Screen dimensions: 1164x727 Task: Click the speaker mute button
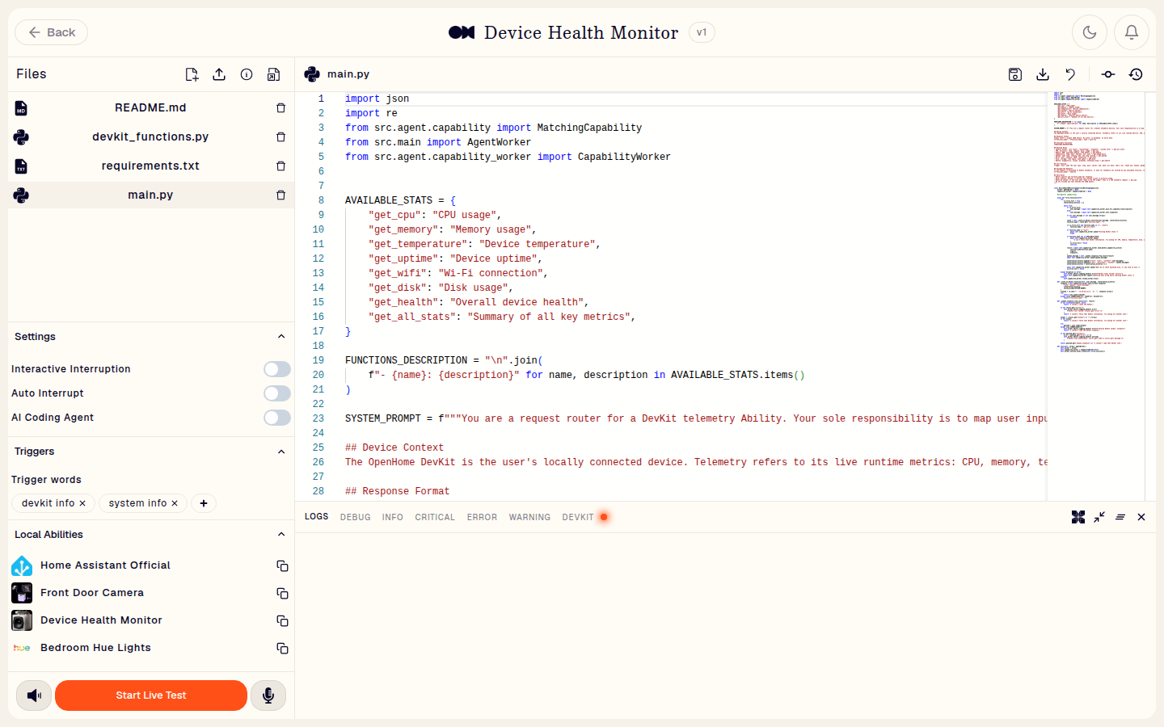click(x=34, y=695)
